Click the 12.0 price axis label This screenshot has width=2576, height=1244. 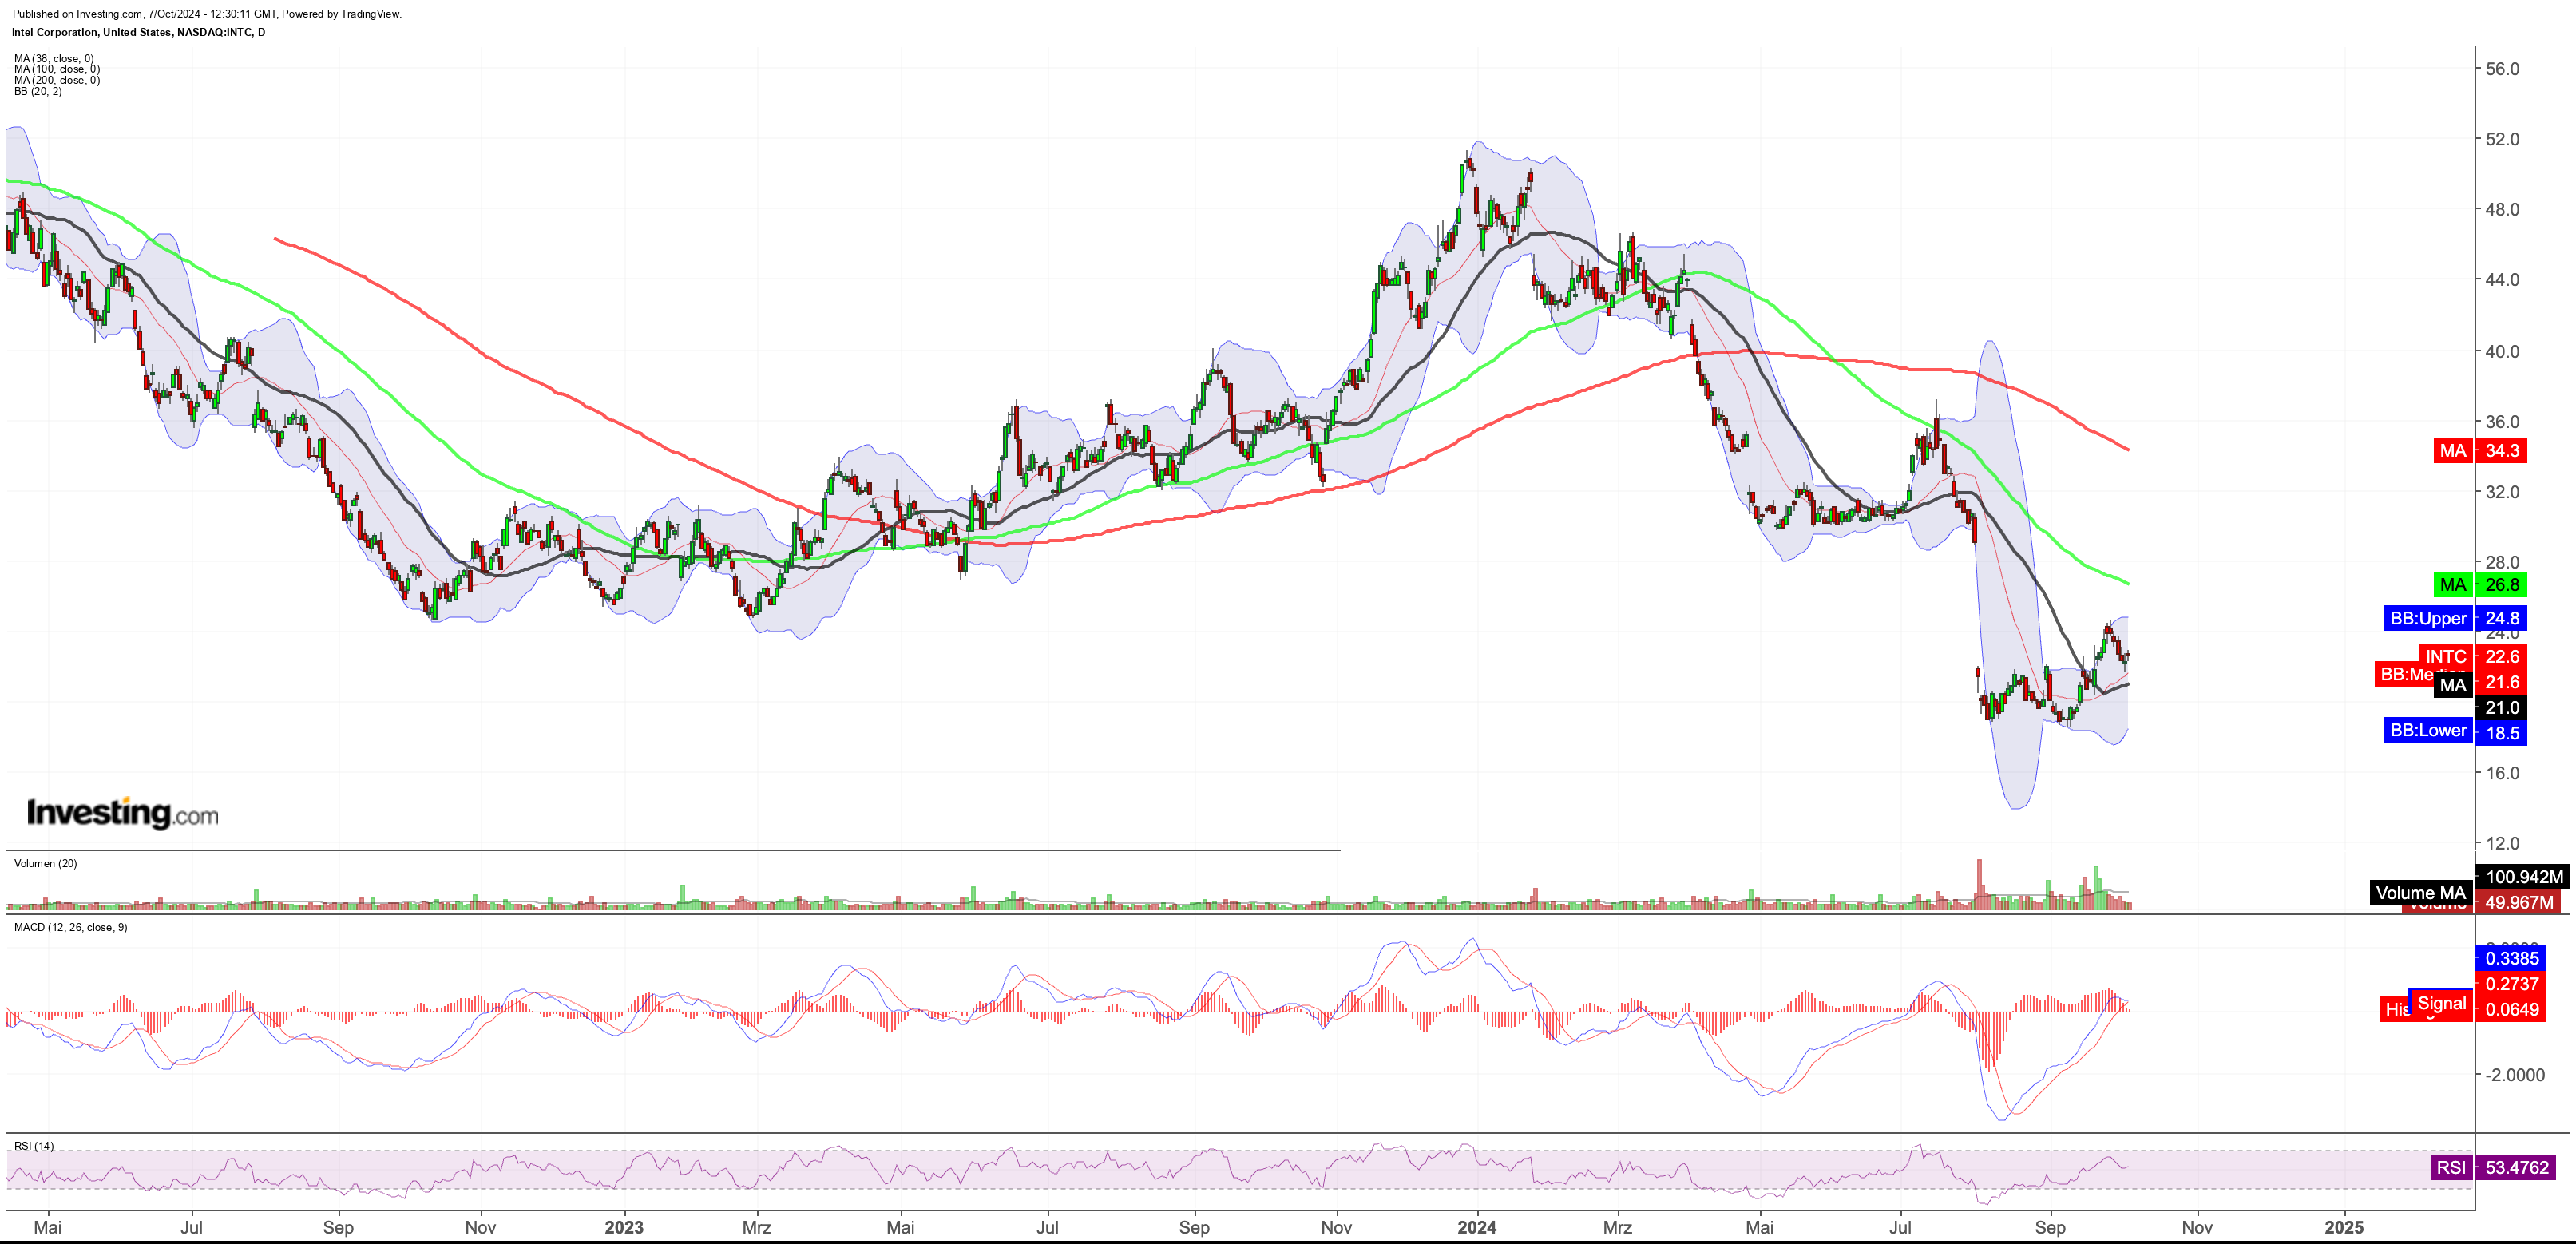pos(2502,843)
